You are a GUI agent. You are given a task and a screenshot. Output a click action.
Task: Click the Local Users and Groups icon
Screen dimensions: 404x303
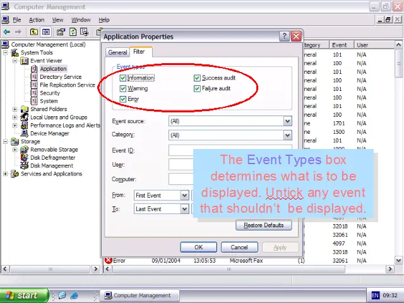tap(25, 117)
